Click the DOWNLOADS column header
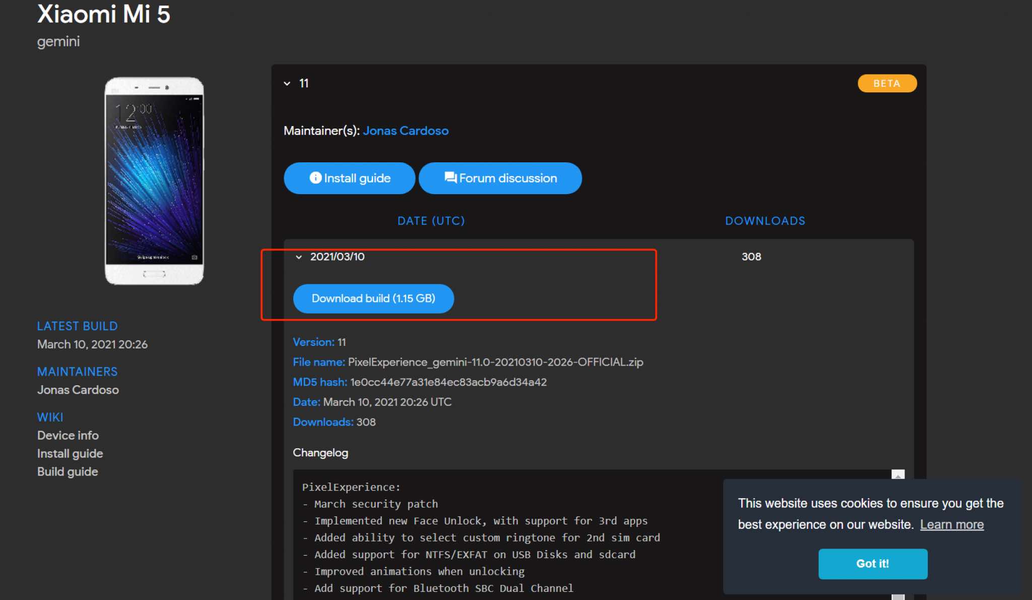The width and height of the screenshot is (1032, 600). click(764, 221)
